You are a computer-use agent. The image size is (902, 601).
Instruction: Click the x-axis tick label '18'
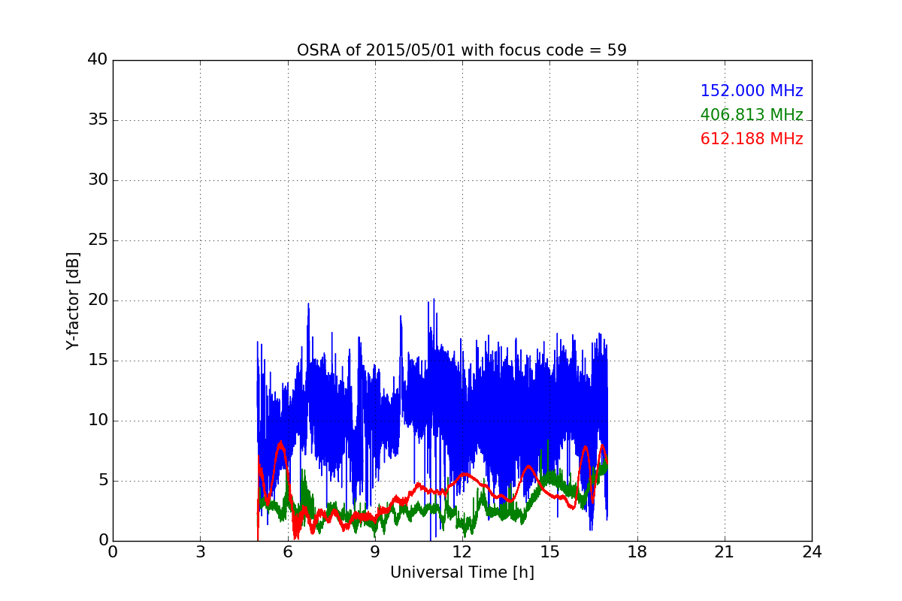[637, 552]
